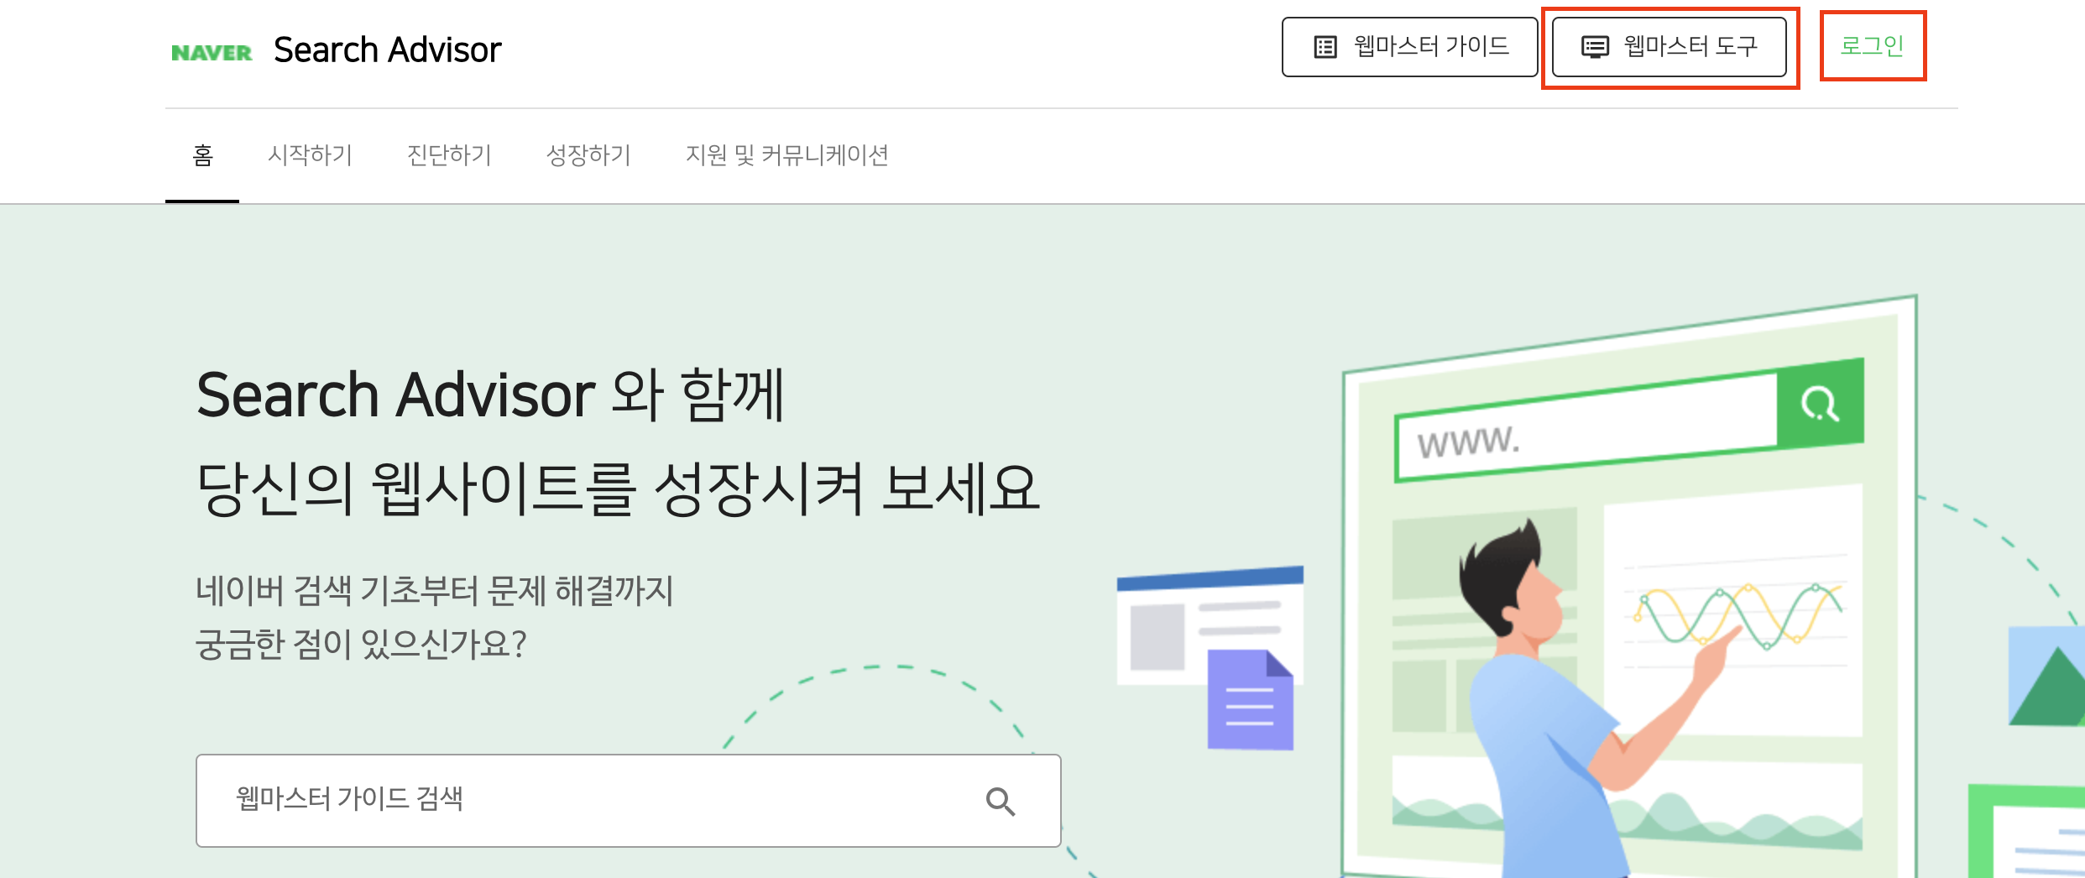This screenshot has height=878, width=2085.
Task: Select the 성장하기 tab
Action: [x=588, y=155]
